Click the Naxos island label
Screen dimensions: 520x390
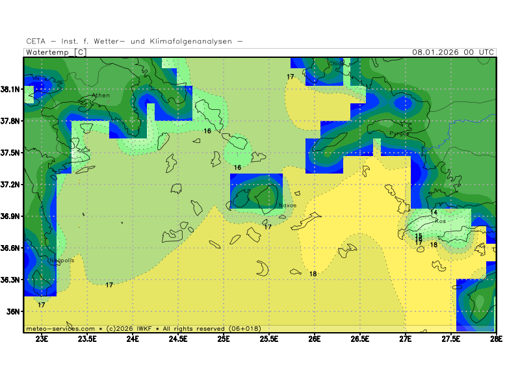point(287,205)
